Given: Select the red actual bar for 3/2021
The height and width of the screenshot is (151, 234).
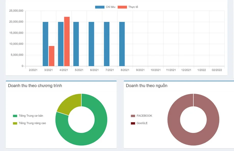Looking at the screenshot, I should pos(51,56).
